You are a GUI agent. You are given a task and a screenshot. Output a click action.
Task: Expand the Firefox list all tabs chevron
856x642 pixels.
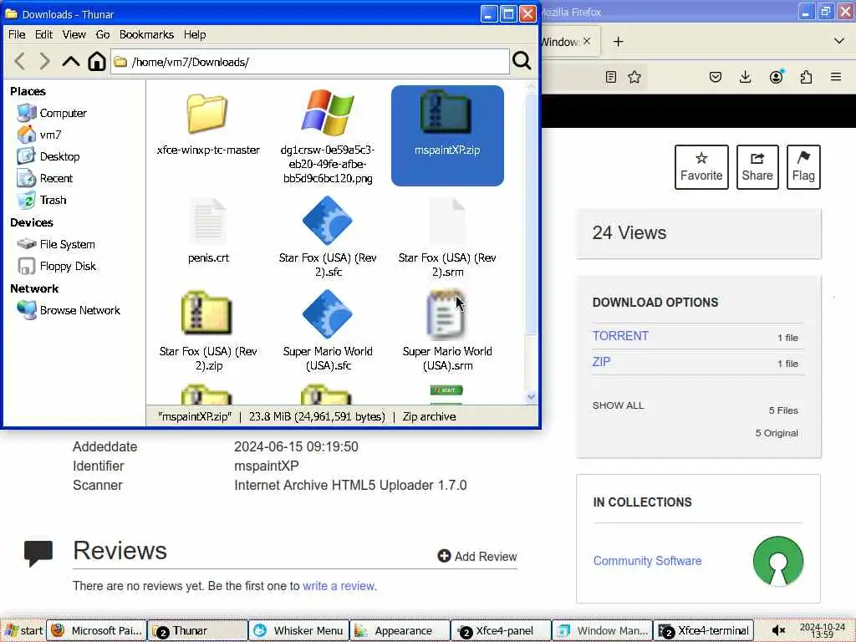pos(839,41)
